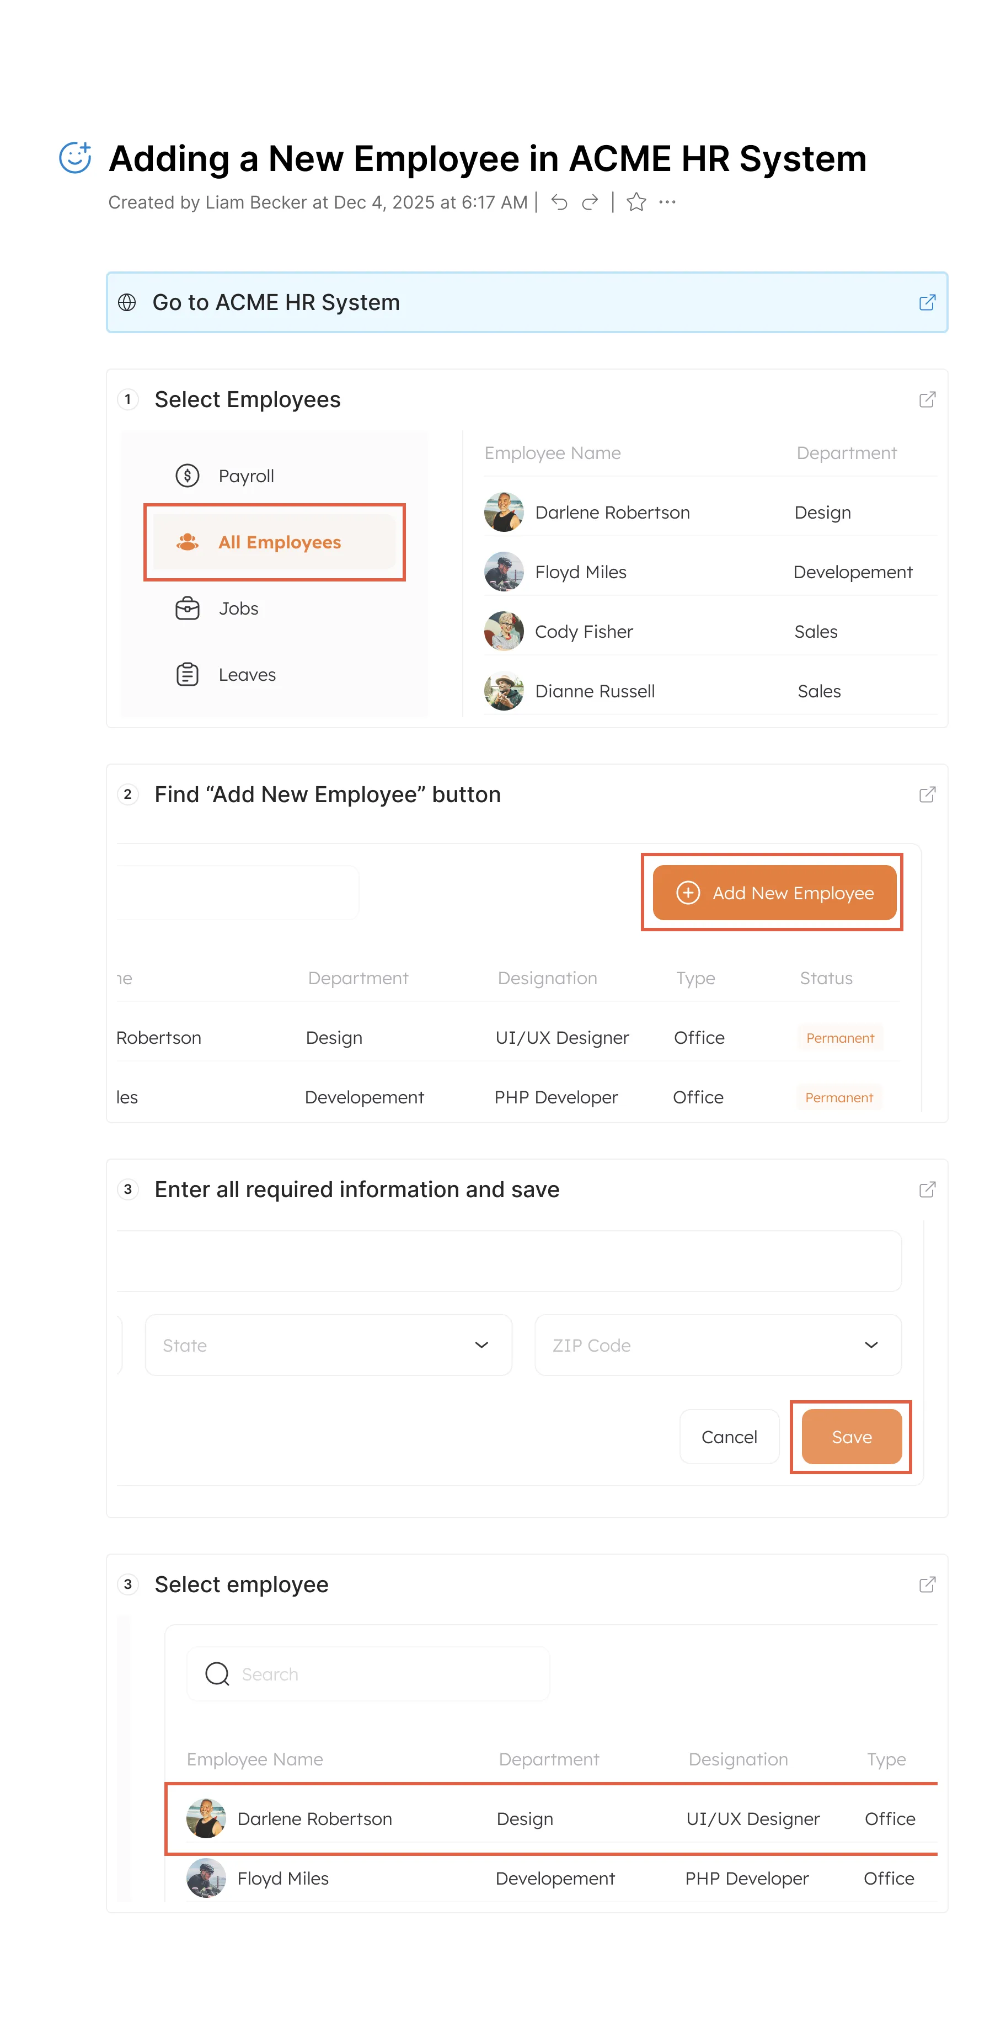
Task: Click the smiley emoji icon beside the title
Action: tap(76, 157)
